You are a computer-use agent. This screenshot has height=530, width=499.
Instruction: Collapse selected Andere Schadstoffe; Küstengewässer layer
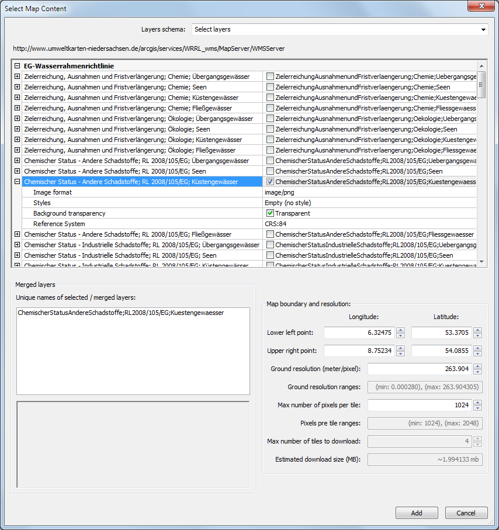tap(18, 182)
